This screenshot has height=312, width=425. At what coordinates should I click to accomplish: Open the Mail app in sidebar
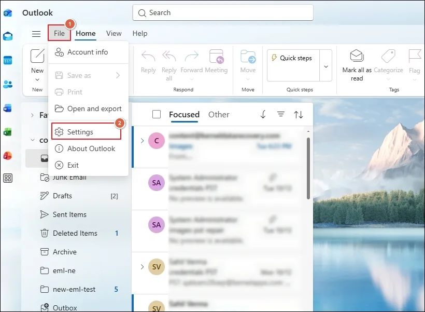point(8,36)
